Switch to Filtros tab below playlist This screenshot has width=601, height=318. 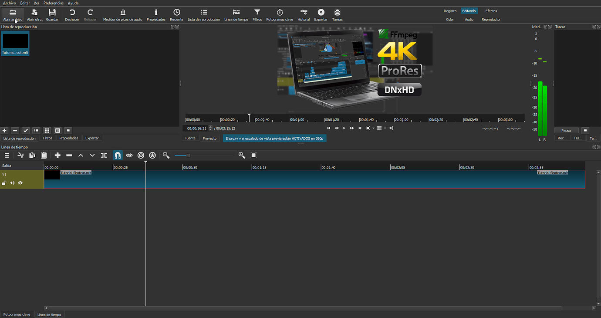[47, 138]
